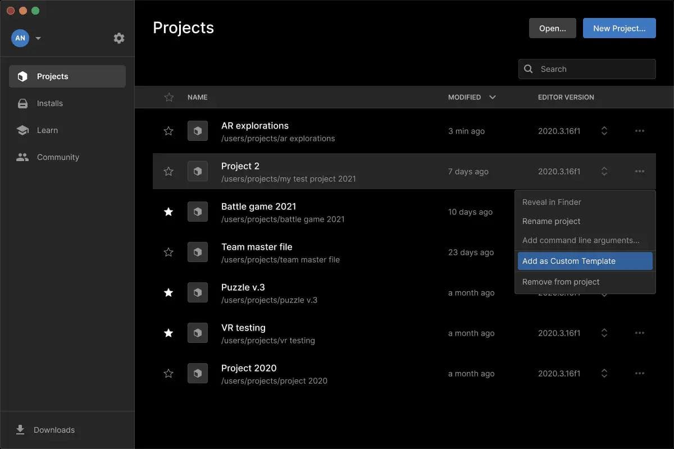Open the options menu for Team master file
The height and width of the screenshot is (449, 674).
tap(640, 252)
